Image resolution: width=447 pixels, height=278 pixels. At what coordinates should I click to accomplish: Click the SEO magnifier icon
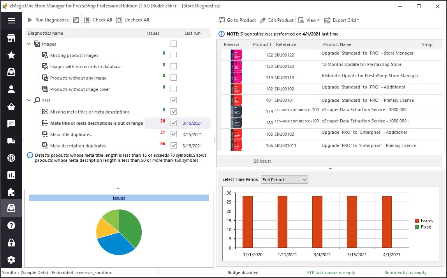[x=37, y=100]
